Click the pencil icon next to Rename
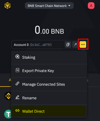The width and height of the screenshot is (100, 121). 17,97
